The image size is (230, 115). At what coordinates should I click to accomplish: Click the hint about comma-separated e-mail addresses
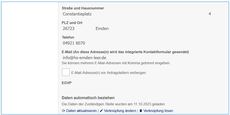click(116, 63)
